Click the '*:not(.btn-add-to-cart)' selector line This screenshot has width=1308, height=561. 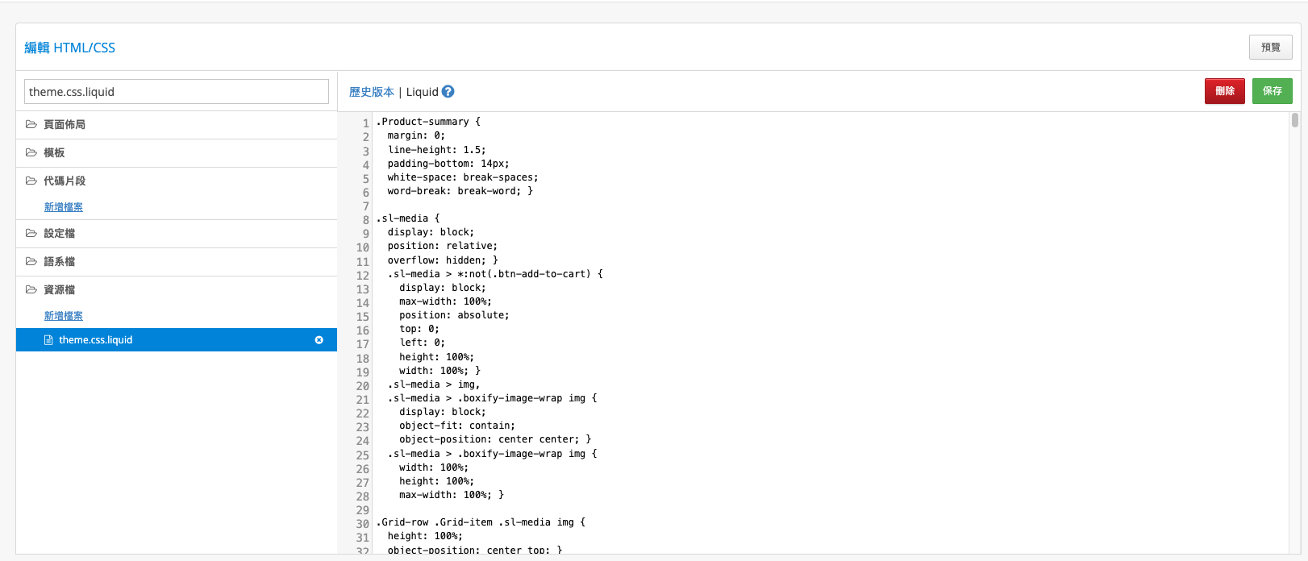495,274
